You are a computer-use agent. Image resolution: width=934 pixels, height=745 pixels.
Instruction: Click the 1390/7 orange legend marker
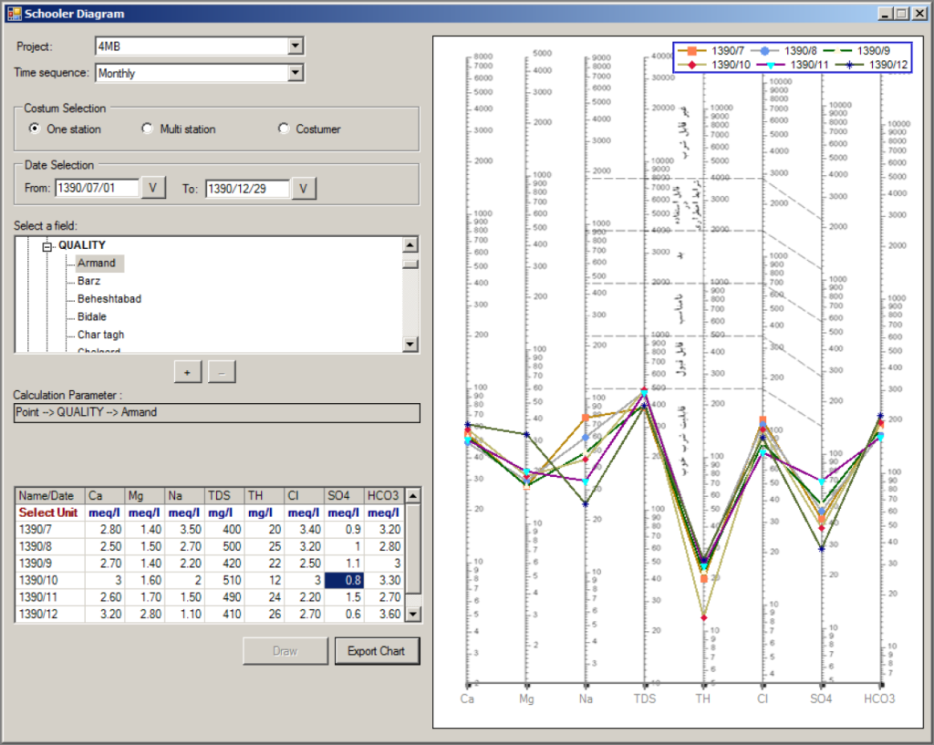point(691,51)
